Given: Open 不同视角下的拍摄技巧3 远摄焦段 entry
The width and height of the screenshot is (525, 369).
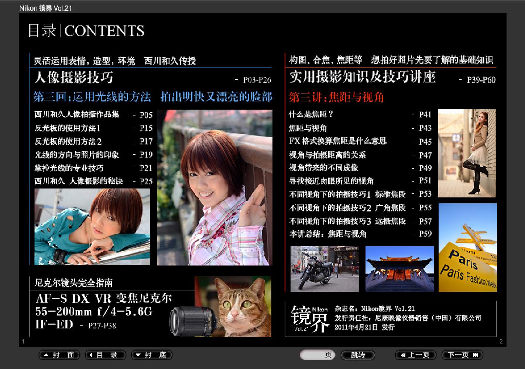Looking at the screenshot, I should click(360, 221).
